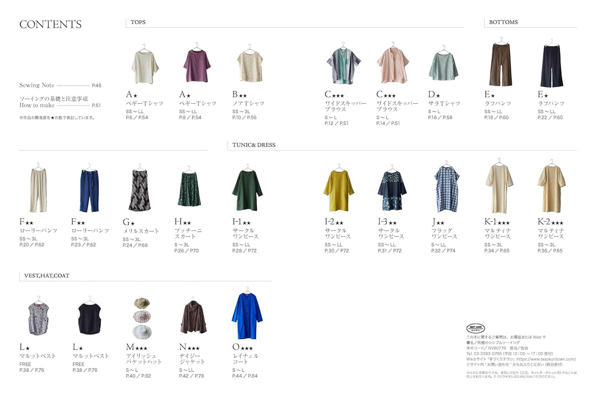Select the brown corduroy E pants image
596x401 pixels.
[x=501, y=65]
